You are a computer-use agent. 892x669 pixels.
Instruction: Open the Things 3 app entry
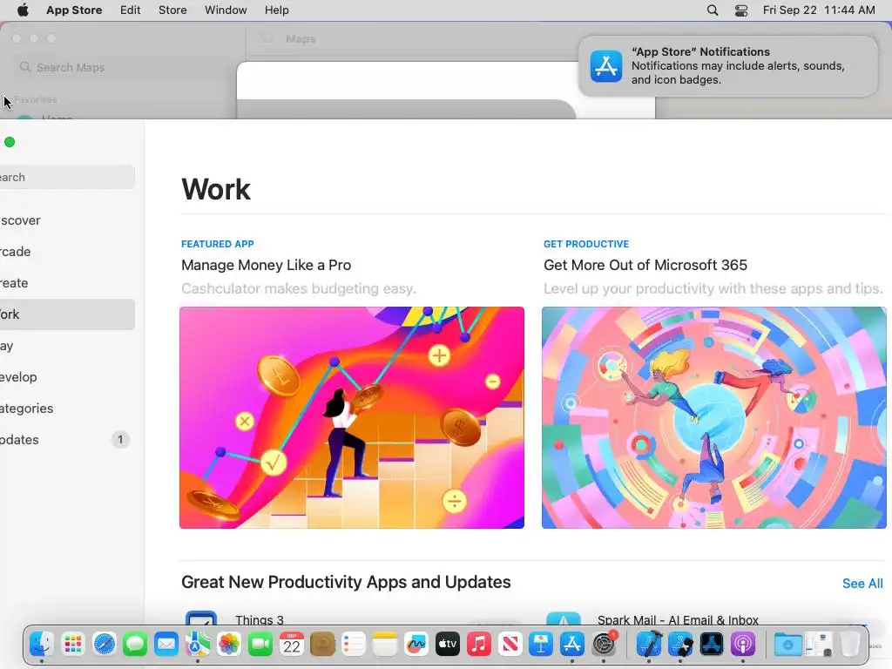[x=260, y=619]
